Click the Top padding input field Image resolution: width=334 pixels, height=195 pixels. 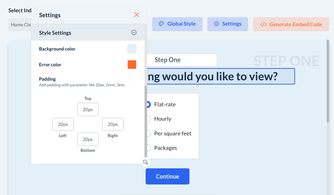[x=88, y=109]
